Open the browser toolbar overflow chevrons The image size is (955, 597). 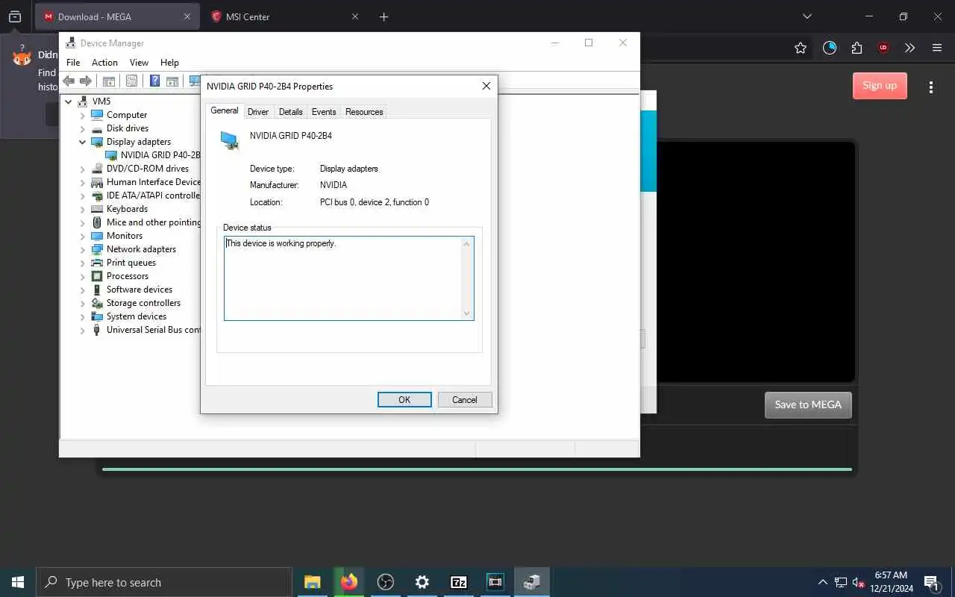909,48
